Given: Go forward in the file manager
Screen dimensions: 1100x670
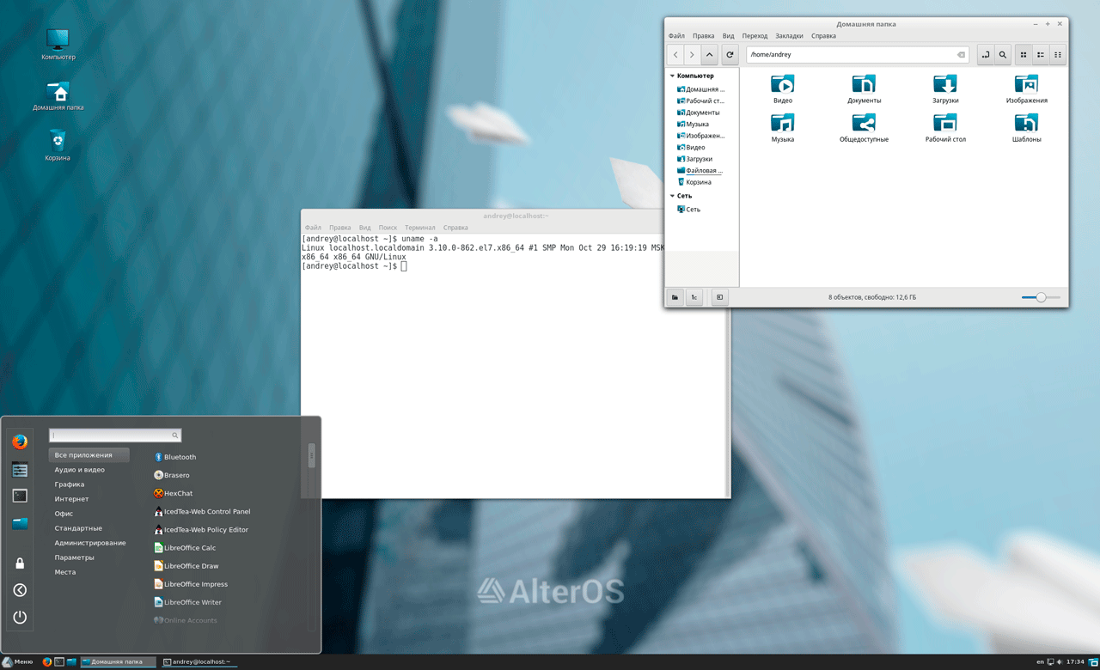Looking at the screenshot, I should pyautogui.click(x=692, y=55).
